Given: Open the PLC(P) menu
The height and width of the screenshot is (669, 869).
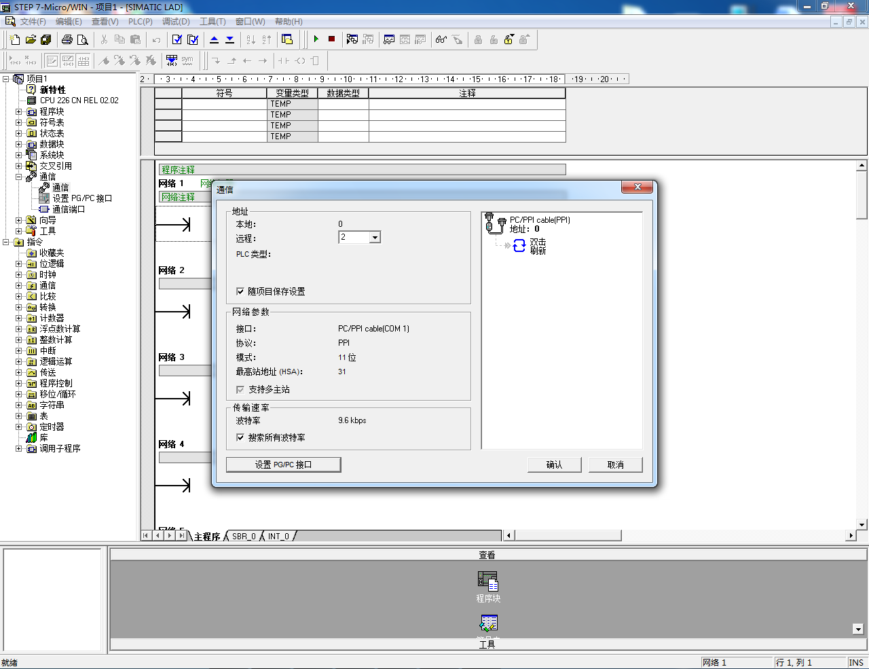Looking at the screenshot, I should (141, 22).
